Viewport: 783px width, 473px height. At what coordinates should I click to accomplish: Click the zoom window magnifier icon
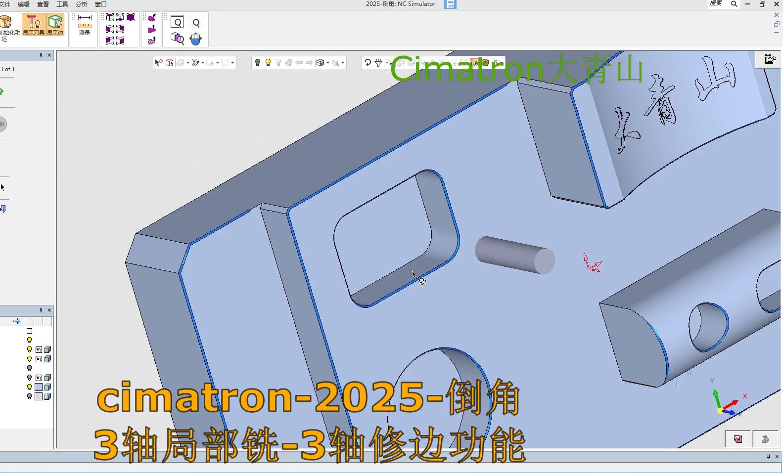tap(177, 22)
